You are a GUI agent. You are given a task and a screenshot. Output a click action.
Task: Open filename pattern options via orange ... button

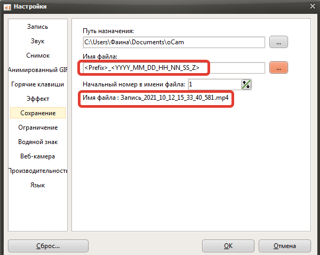pyautogui.click(x=278, y=68)
